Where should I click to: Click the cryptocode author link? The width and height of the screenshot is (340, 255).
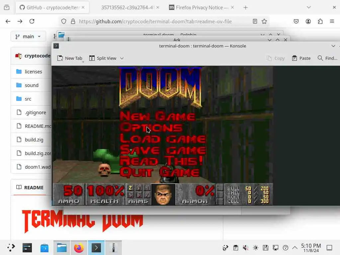tap(37, 56)
